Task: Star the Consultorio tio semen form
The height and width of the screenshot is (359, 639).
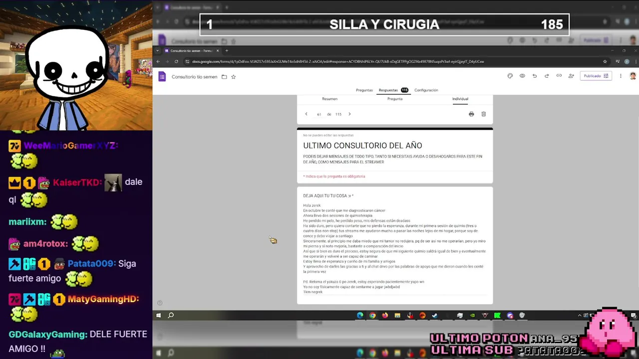Action: [x=233, y=77]
